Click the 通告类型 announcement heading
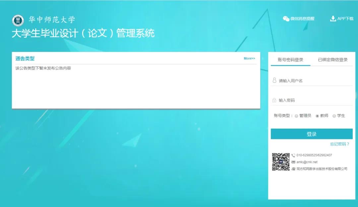This screenshot has width=358, height=207. pos(25,59)
